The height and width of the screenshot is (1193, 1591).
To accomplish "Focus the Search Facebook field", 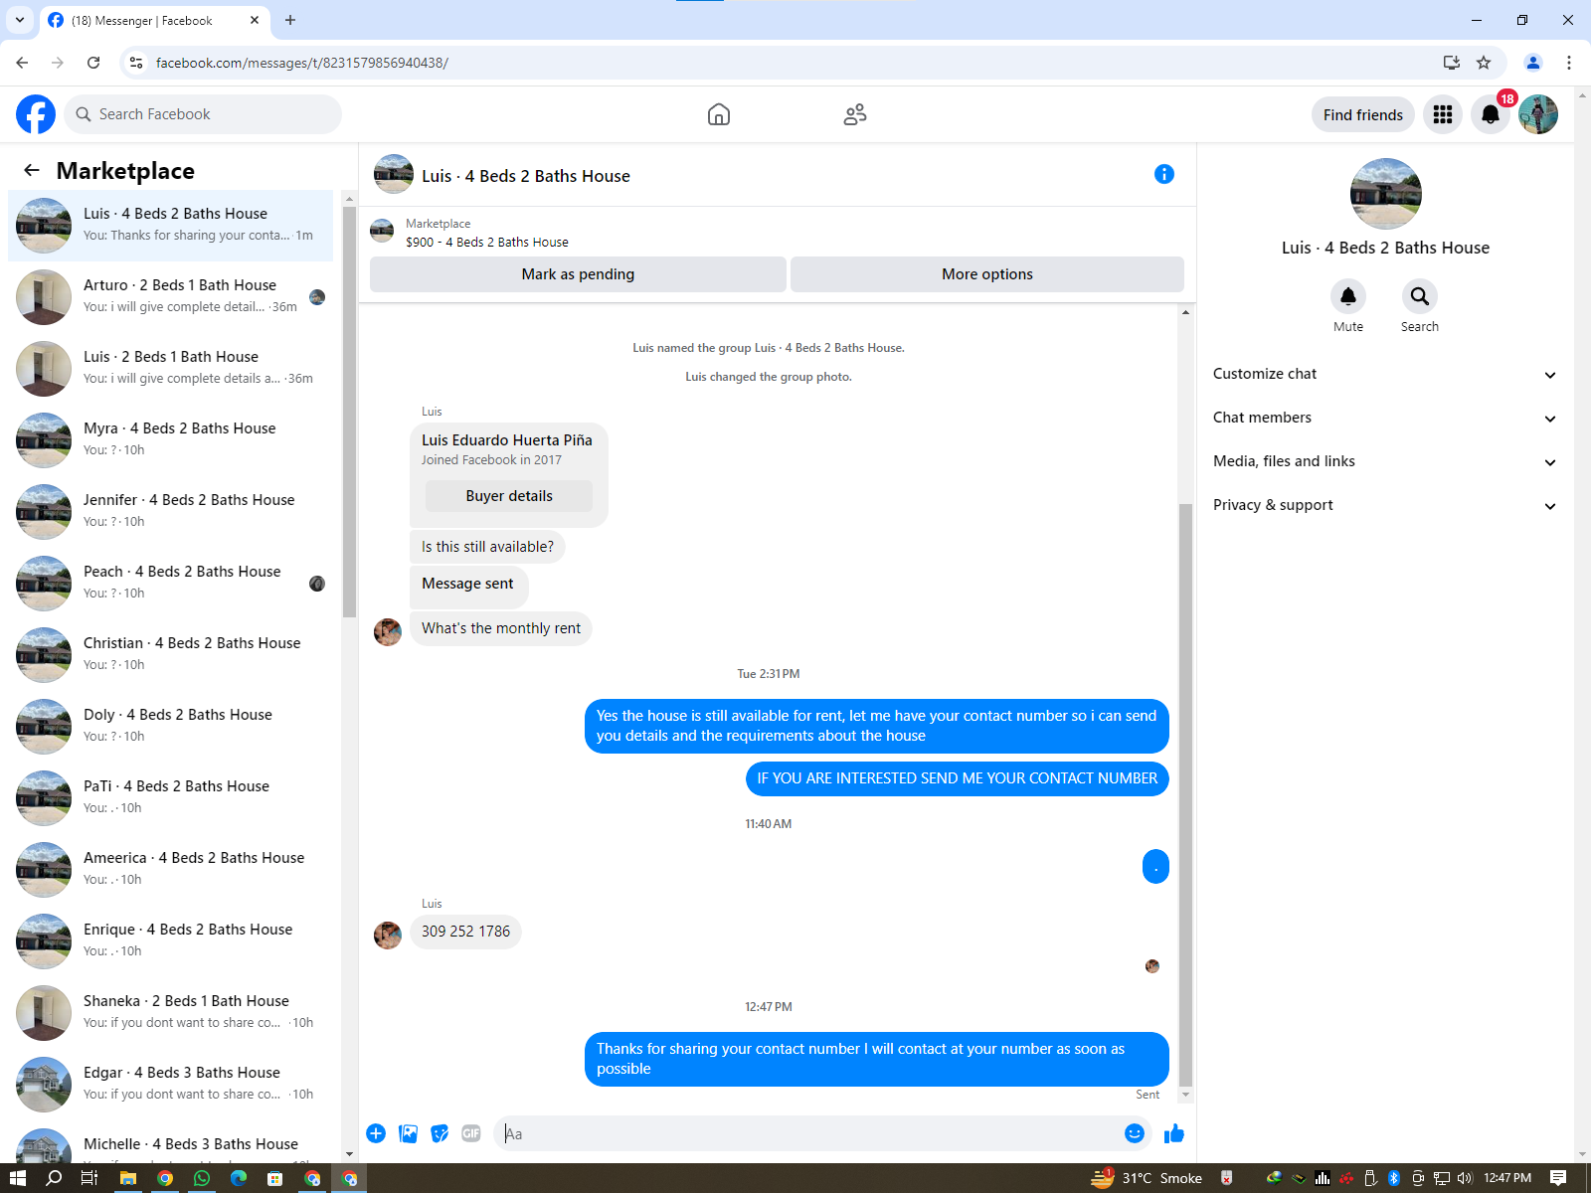I will click(203, 114).
